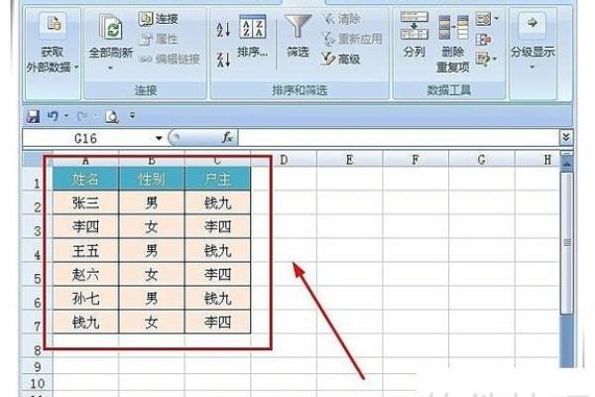
Task: Click 清除 (Clear) filter button
Action: click(342, 18)
